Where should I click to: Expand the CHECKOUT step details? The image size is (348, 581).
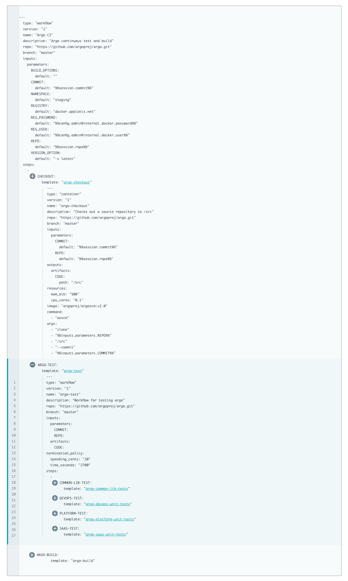[x=33, y=176]
